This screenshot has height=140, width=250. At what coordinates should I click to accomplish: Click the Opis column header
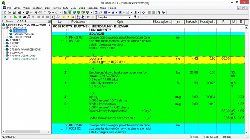click(x=120, y=22)
